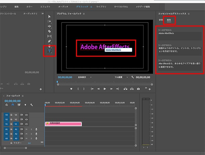The height and width of the screenshot is (155, 205).
Task: Solo track A2 with S button
Action: (31, 134)
